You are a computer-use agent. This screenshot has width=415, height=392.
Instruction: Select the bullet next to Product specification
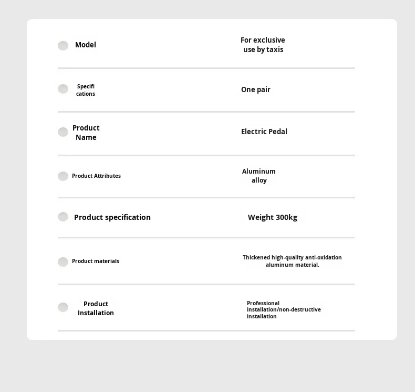pos(63,217)
